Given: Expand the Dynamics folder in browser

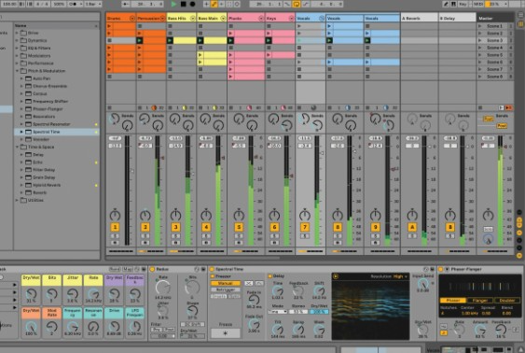Looking at the screenshot, I should (x=17, y=40).
